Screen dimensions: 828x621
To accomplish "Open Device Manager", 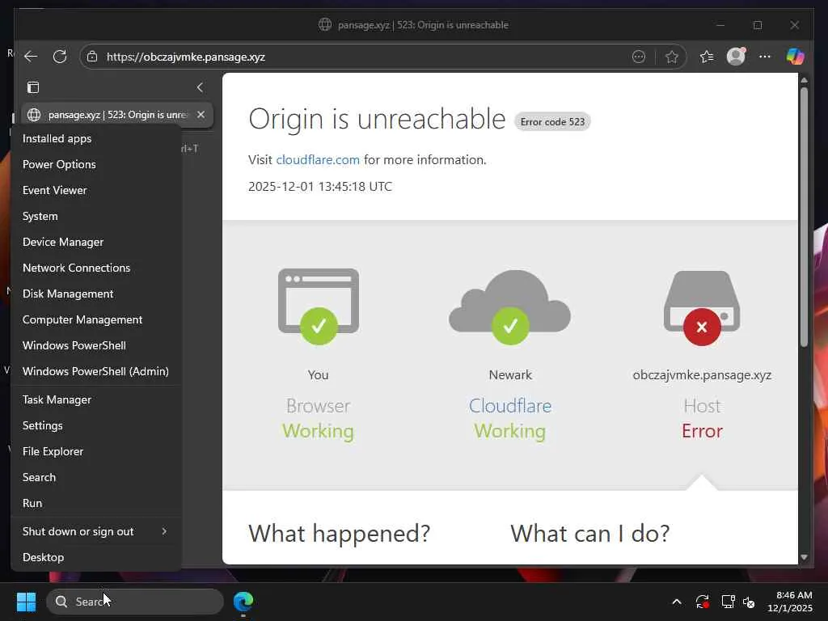I will (63, 242).
